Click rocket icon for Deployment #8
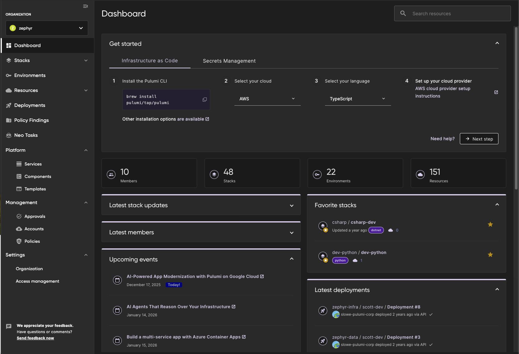Screen dimensions: 519x354 pos(323,311)
